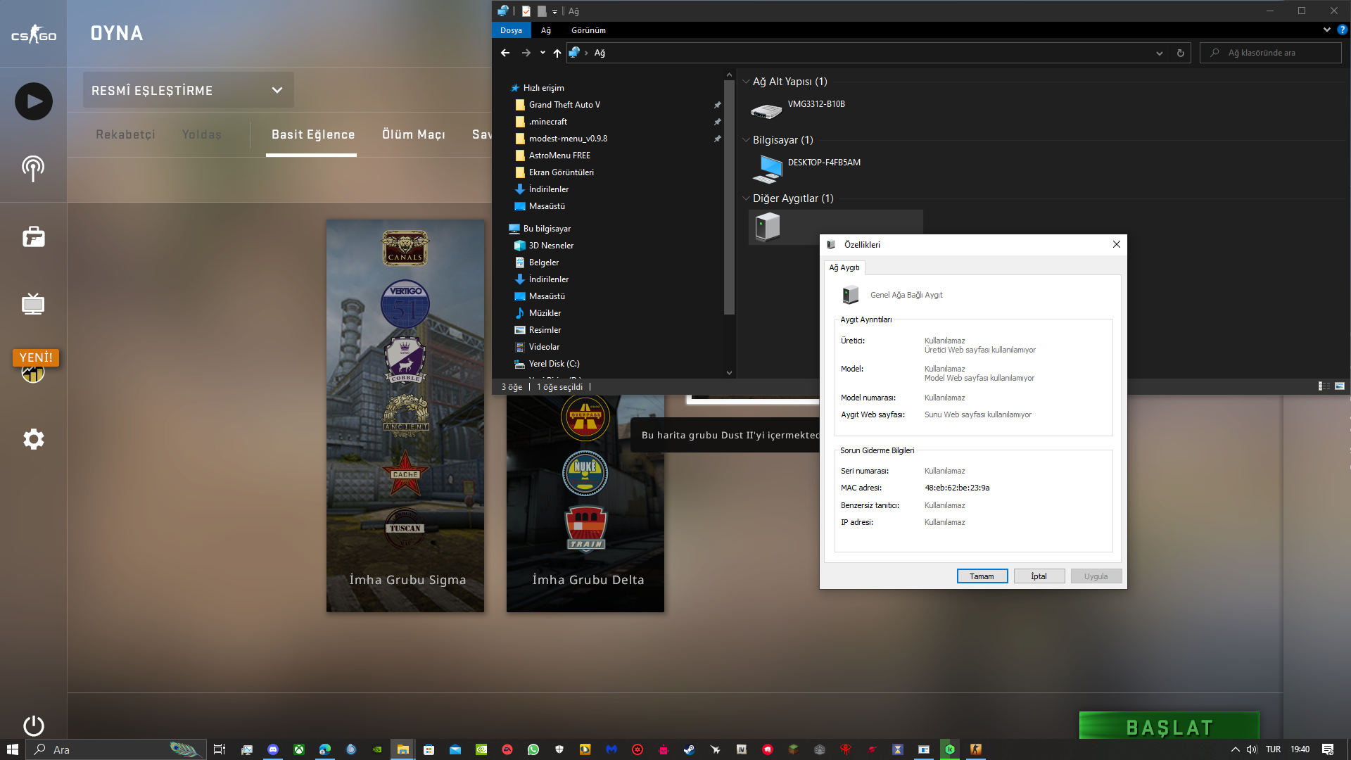1351x760 pixels.
Task: Open quick access toolbar customize dropdown
Action: pyautogui.click(x=554, y=11)
